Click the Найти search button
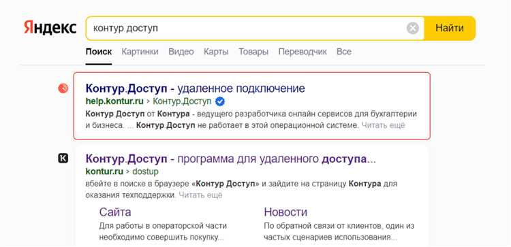Image resolution: width=511 pixels, height=247 pixels. click(450, 29)
